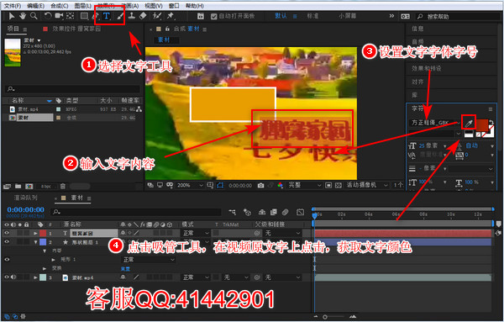The height and width of the screenshot is (322, 504).
Task: Click the 默认 workspace button
Action: (281, 16)
